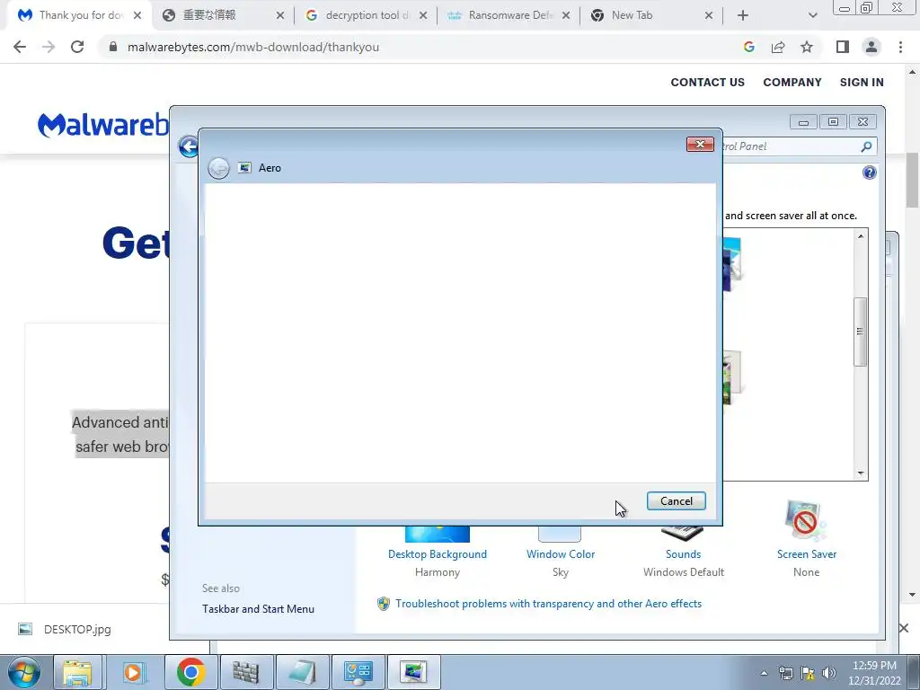Click the themes list scrollbar thumb
Image resolution: width=920 pixels, height=690 pixels.
click(860, 332)
